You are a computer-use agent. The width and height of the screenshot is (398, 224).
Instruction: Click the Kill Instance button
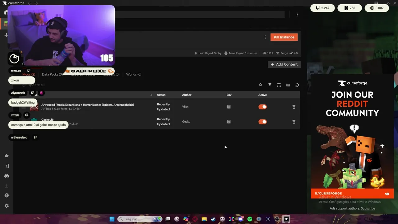pyautogui.click(x=284, y=37)
